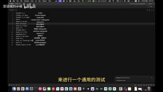Add a new tab with the plus icon

[149, 7]
